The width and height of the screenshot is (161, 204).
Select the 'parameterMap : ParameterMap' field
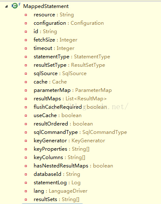pyautogui.click(x=73, y=90)
